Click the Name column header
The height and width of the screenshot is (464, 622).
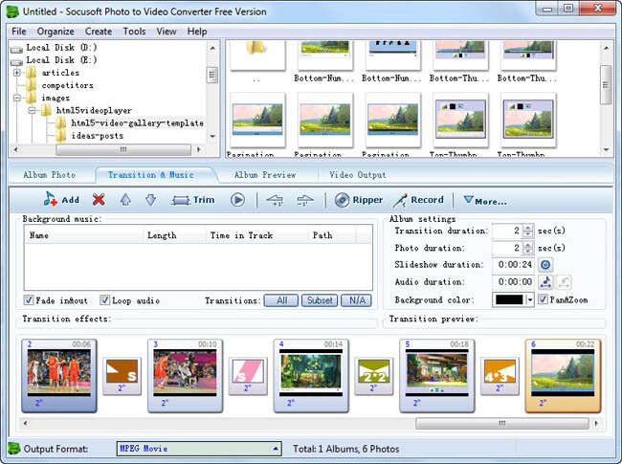(x=83, y=235)
